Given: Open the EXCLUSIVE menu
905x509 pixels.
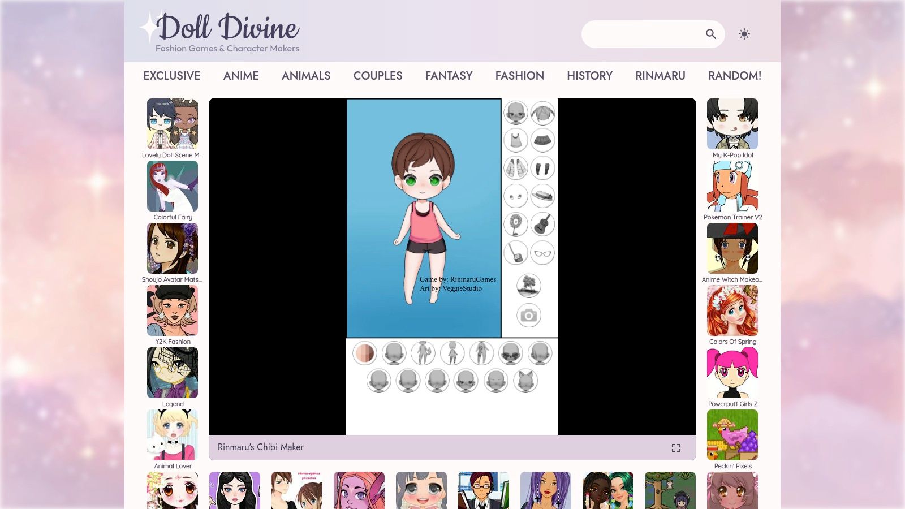Looking at the screenshot, I should click(172, 76).
